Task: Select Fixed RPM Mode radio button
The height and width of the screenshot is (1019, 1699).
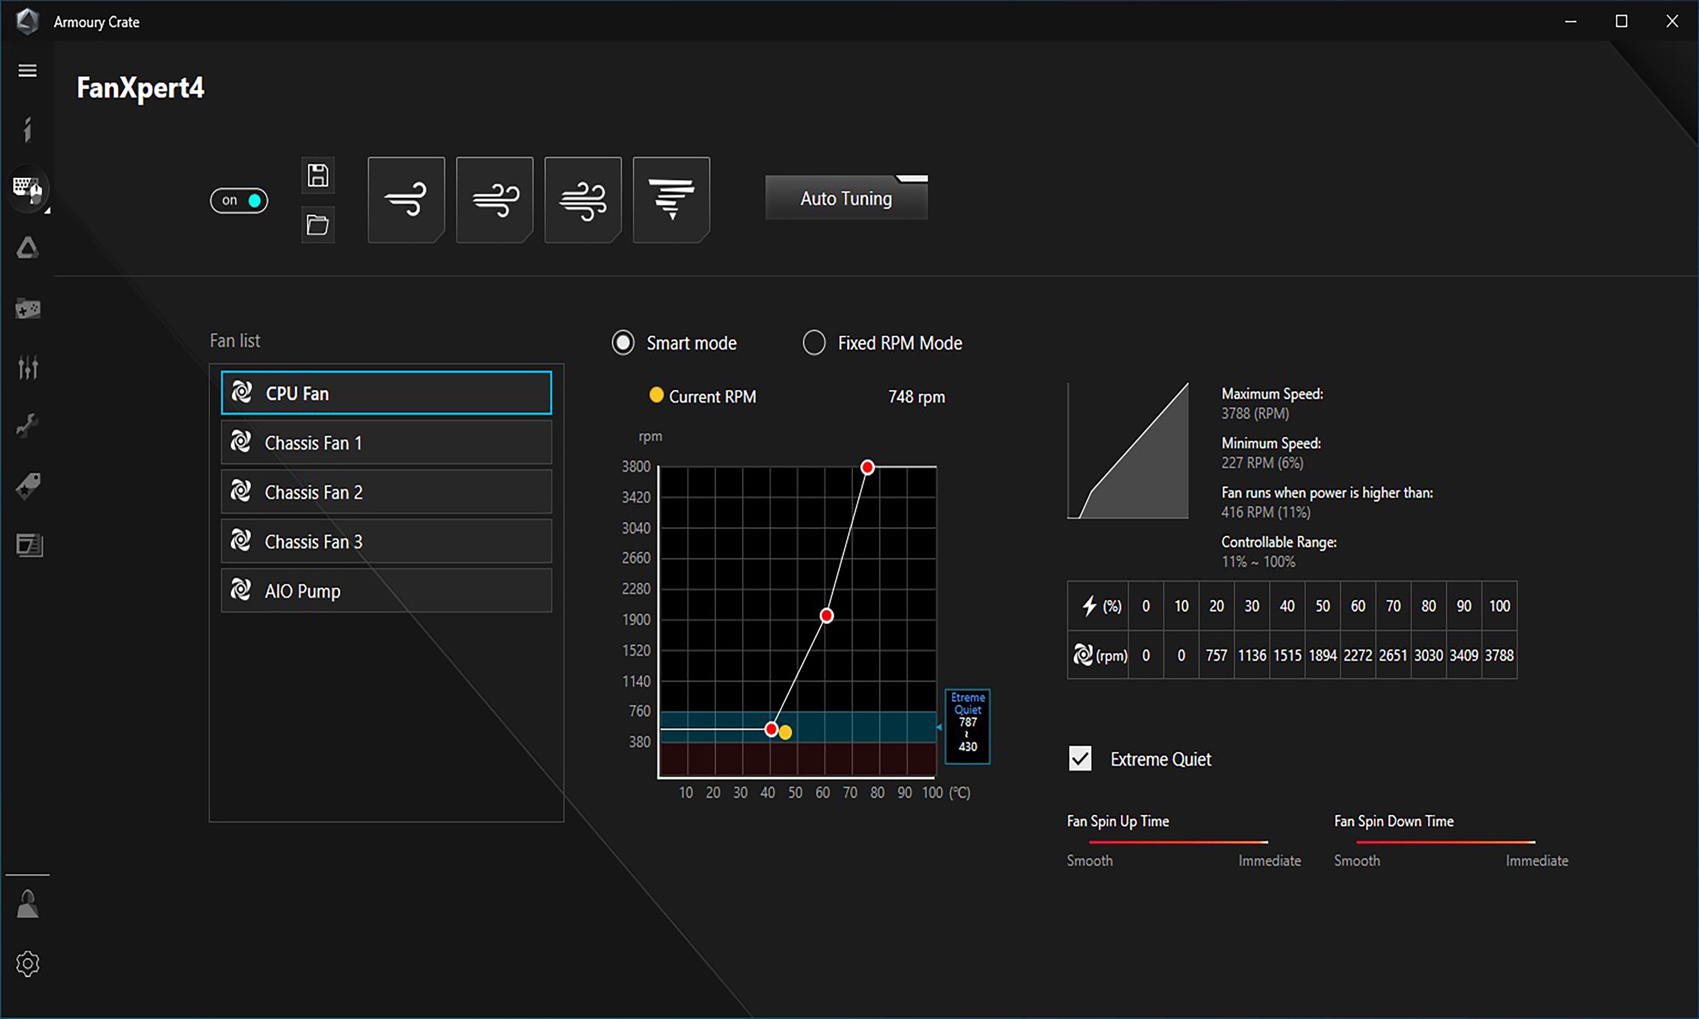Action: 814,343
